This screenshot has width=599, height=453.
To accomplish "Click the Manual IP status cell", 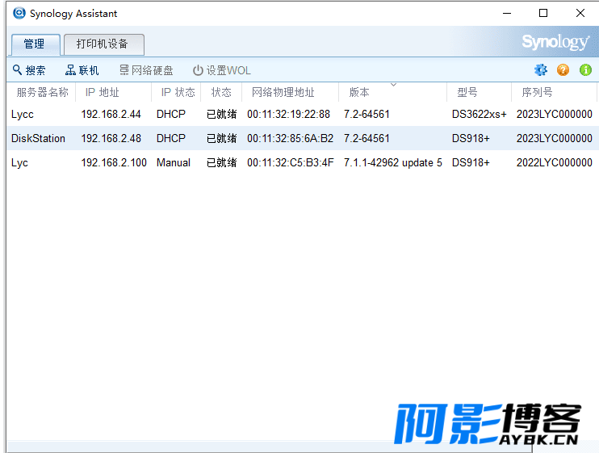I will click(x=174, y=163).
